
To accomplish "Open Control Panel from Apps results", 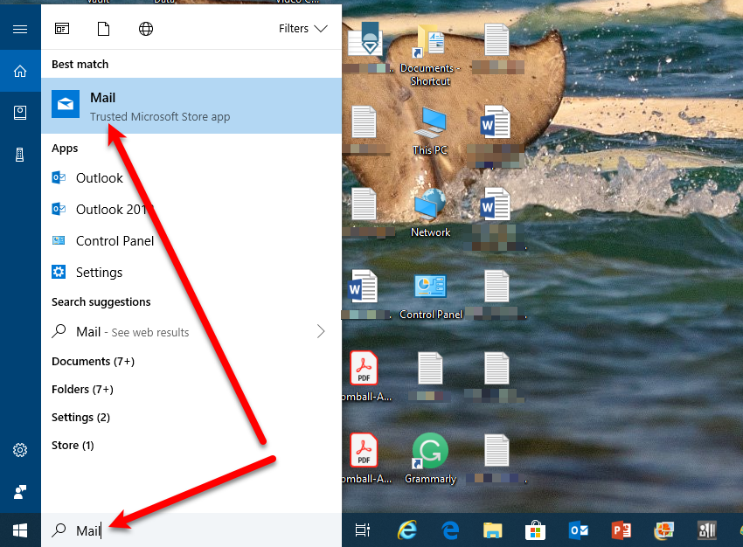I will (191, 241).
